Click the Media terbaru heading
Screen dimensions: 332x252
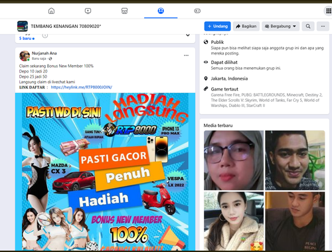pos(218,126)
